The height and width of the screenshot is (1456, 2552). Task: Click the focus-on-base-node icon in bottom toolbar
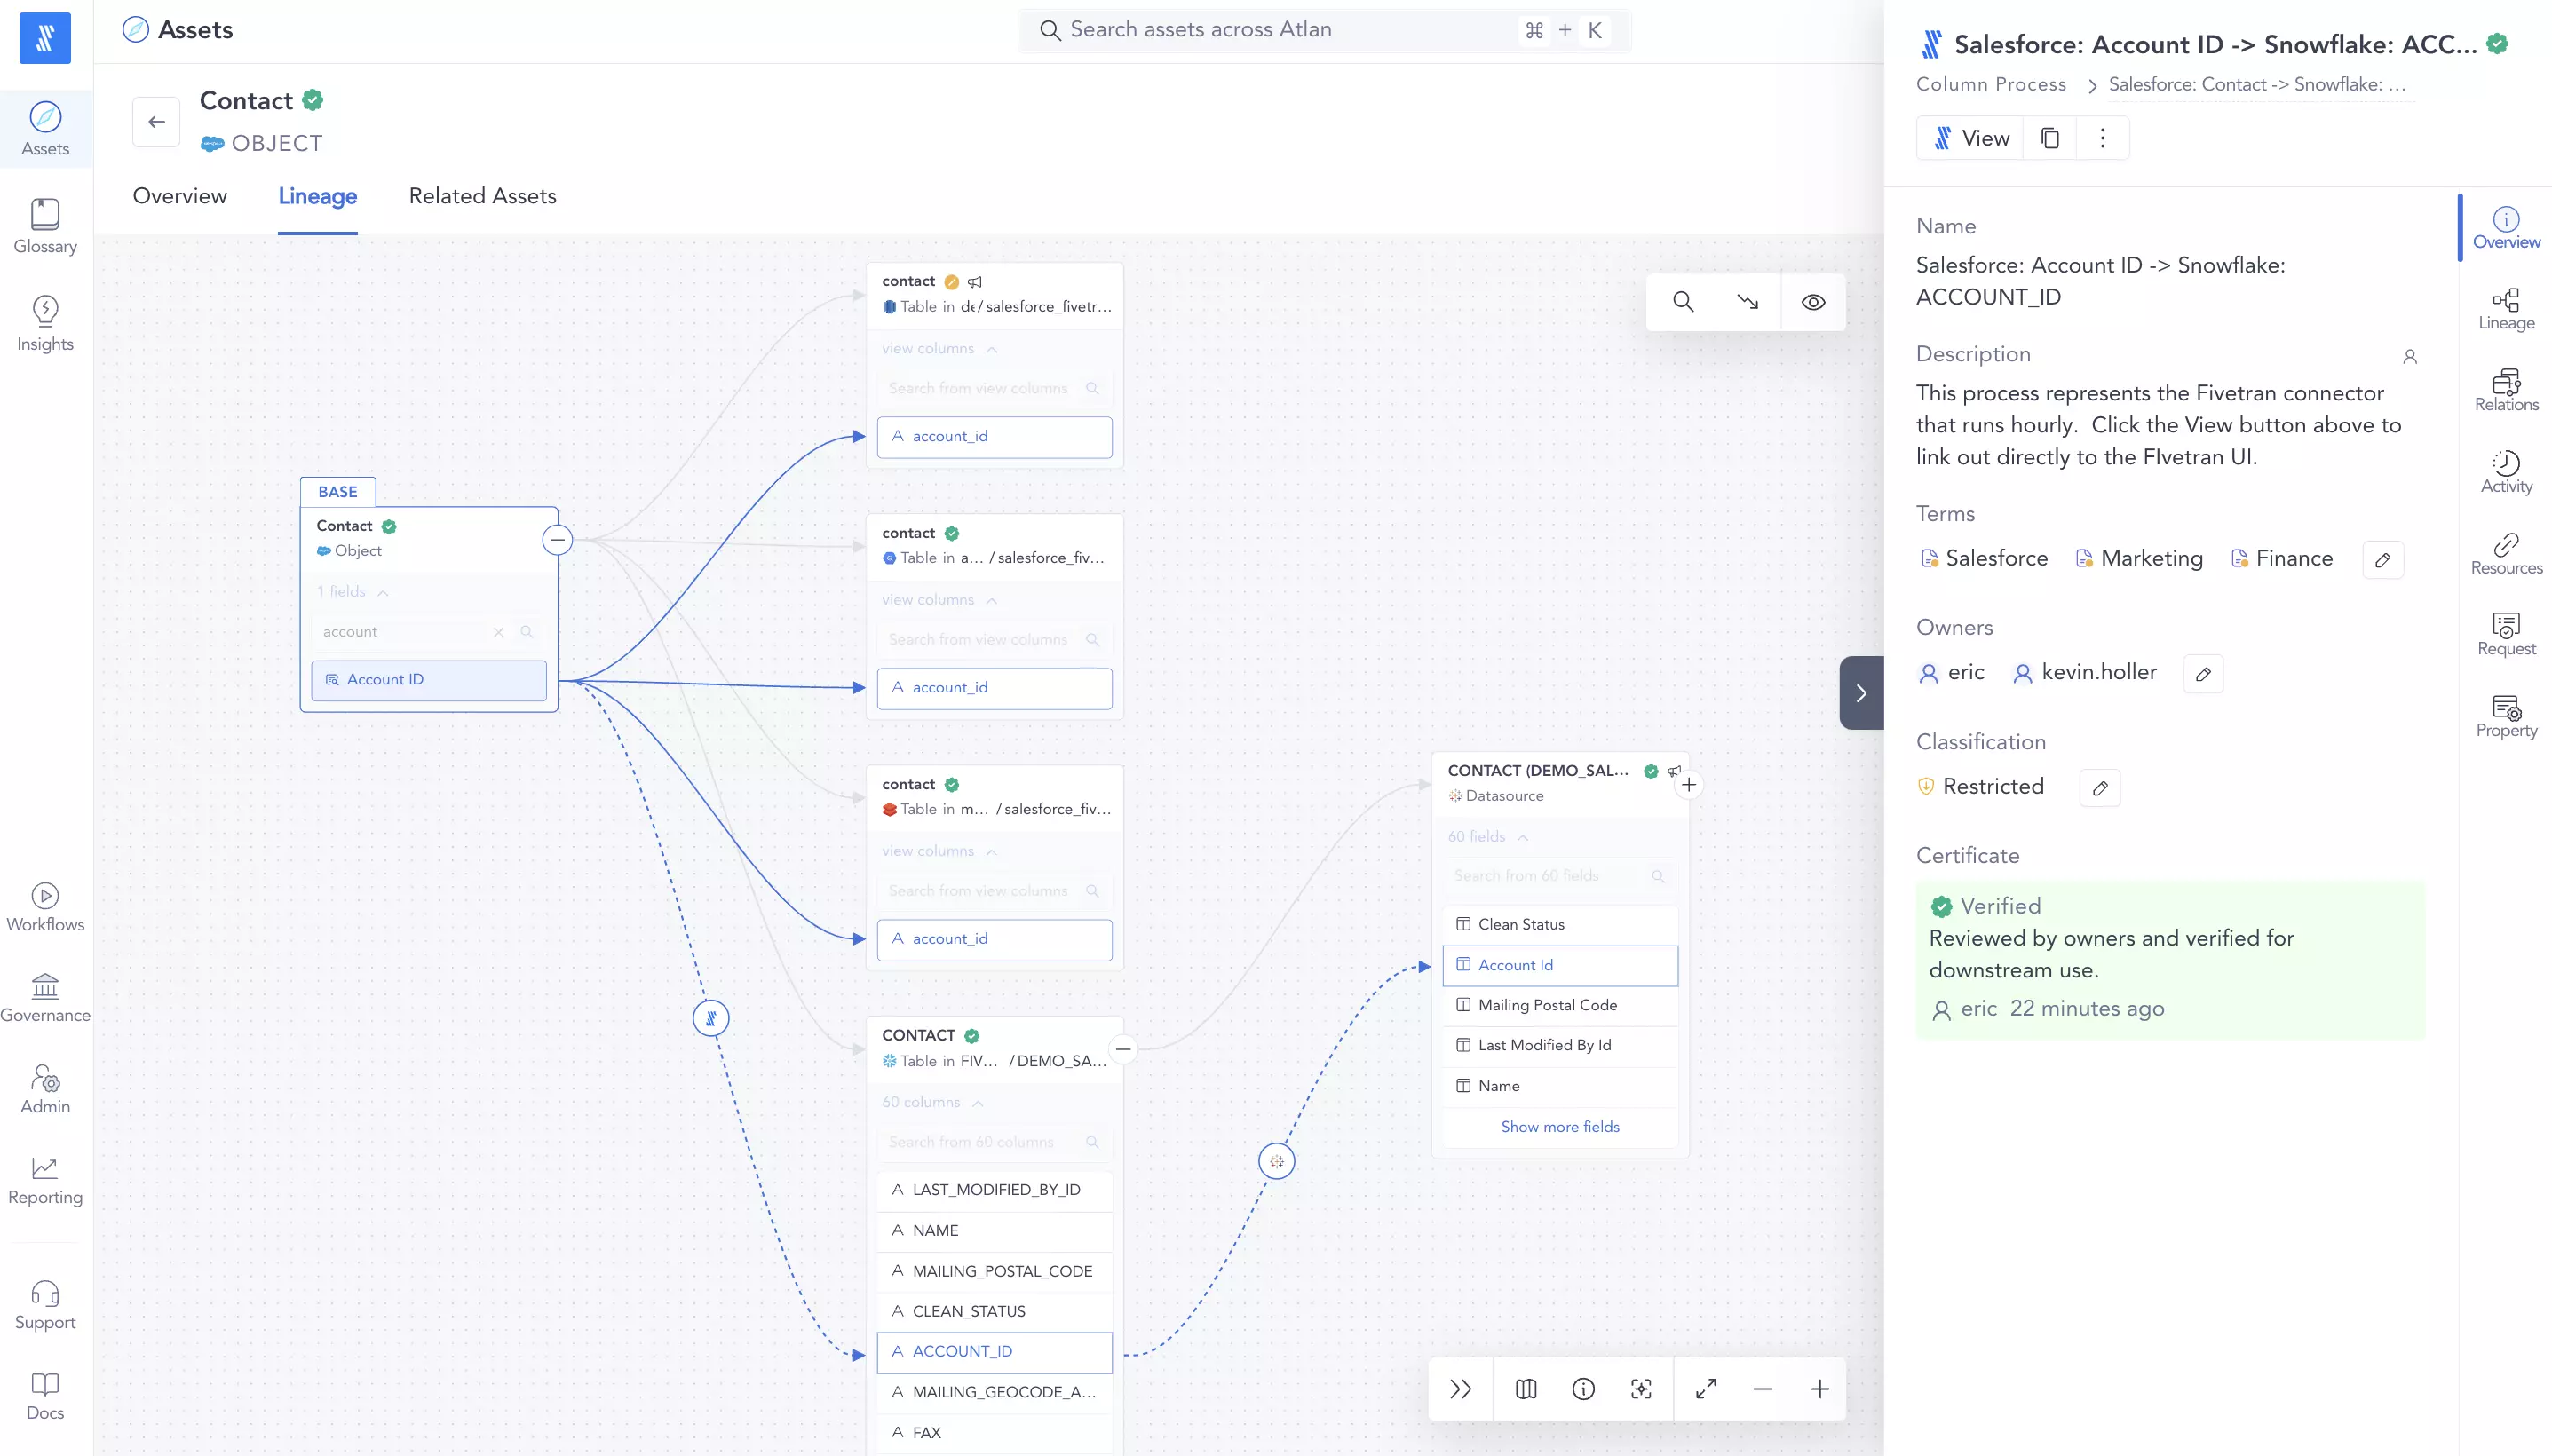click(1641, 1389)
